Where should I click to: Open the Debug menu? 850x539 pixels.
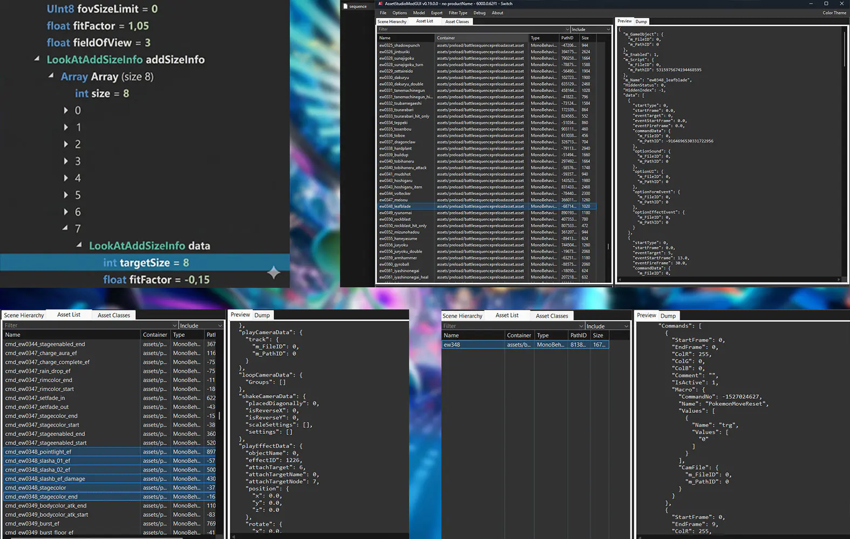(x=479, y=13)
